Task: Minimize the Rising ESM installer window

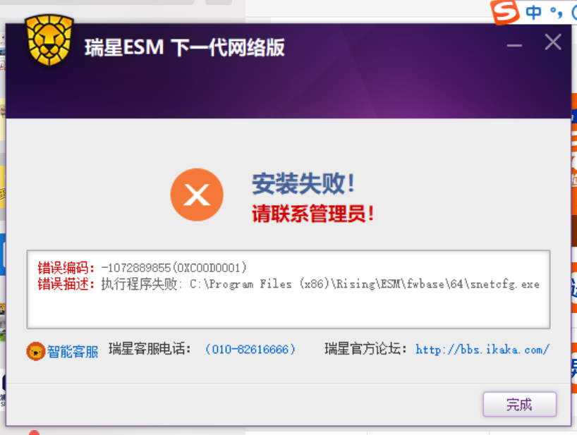Action: point(514,46)
